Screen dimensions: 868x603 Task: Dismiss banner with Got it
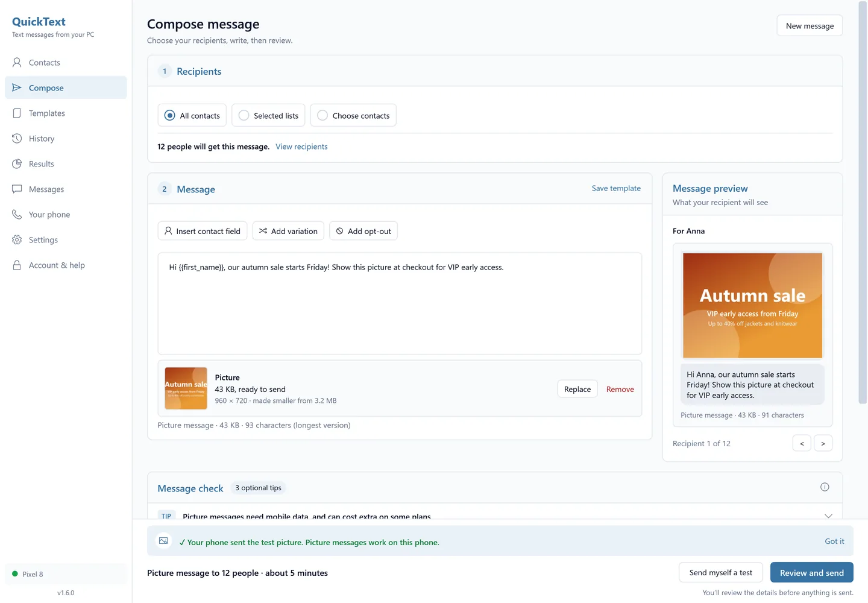(834, 541)
